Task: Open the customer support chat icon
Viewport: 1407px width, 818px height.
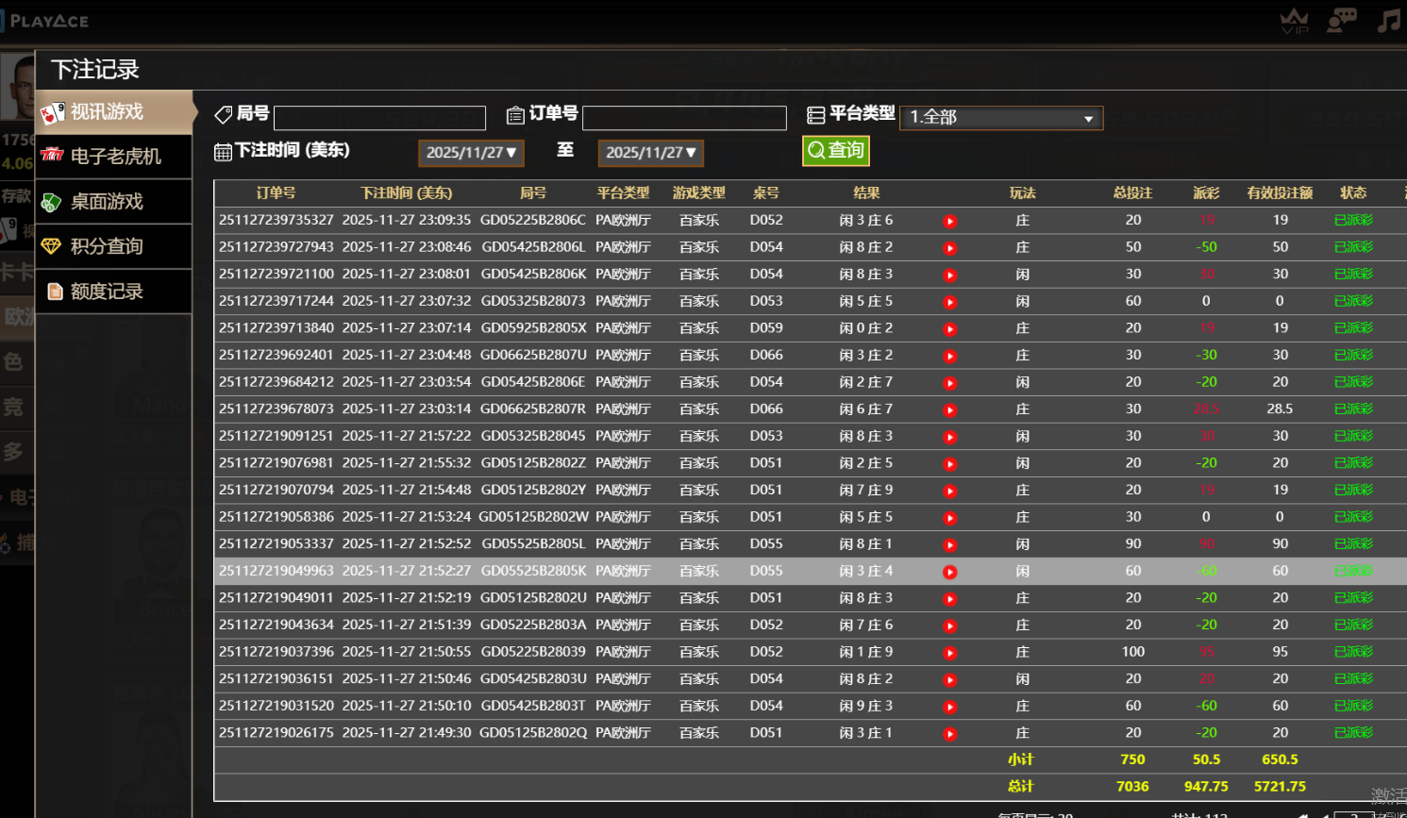Action: [x=1341, y=20]
